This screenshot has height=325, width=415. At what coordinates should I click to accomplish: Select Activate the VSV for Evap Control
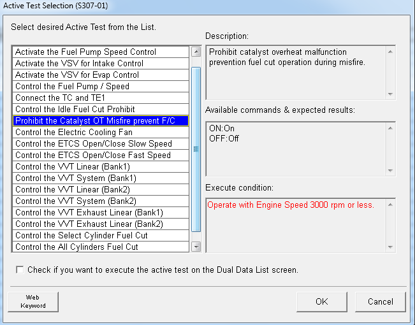click(76, 75)
